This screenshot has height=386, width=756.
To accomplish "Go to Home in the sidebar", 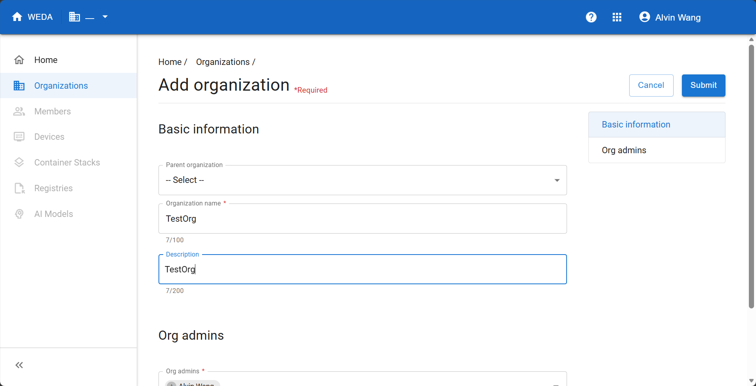I will [69, 60].
